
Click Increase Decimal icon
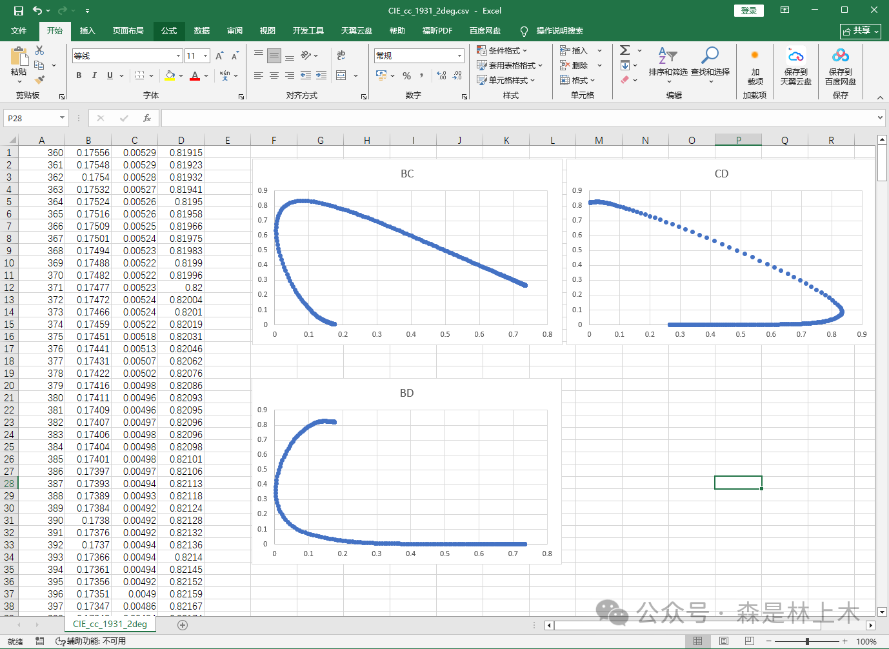441,75
